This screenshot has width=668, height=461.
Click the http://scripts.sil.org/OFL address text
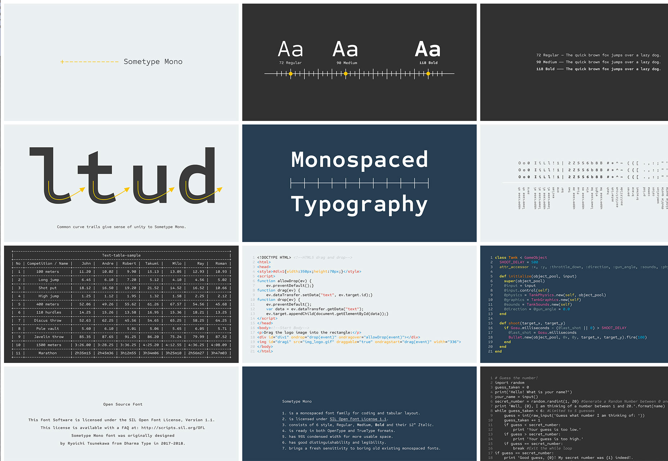pos(173,428)
